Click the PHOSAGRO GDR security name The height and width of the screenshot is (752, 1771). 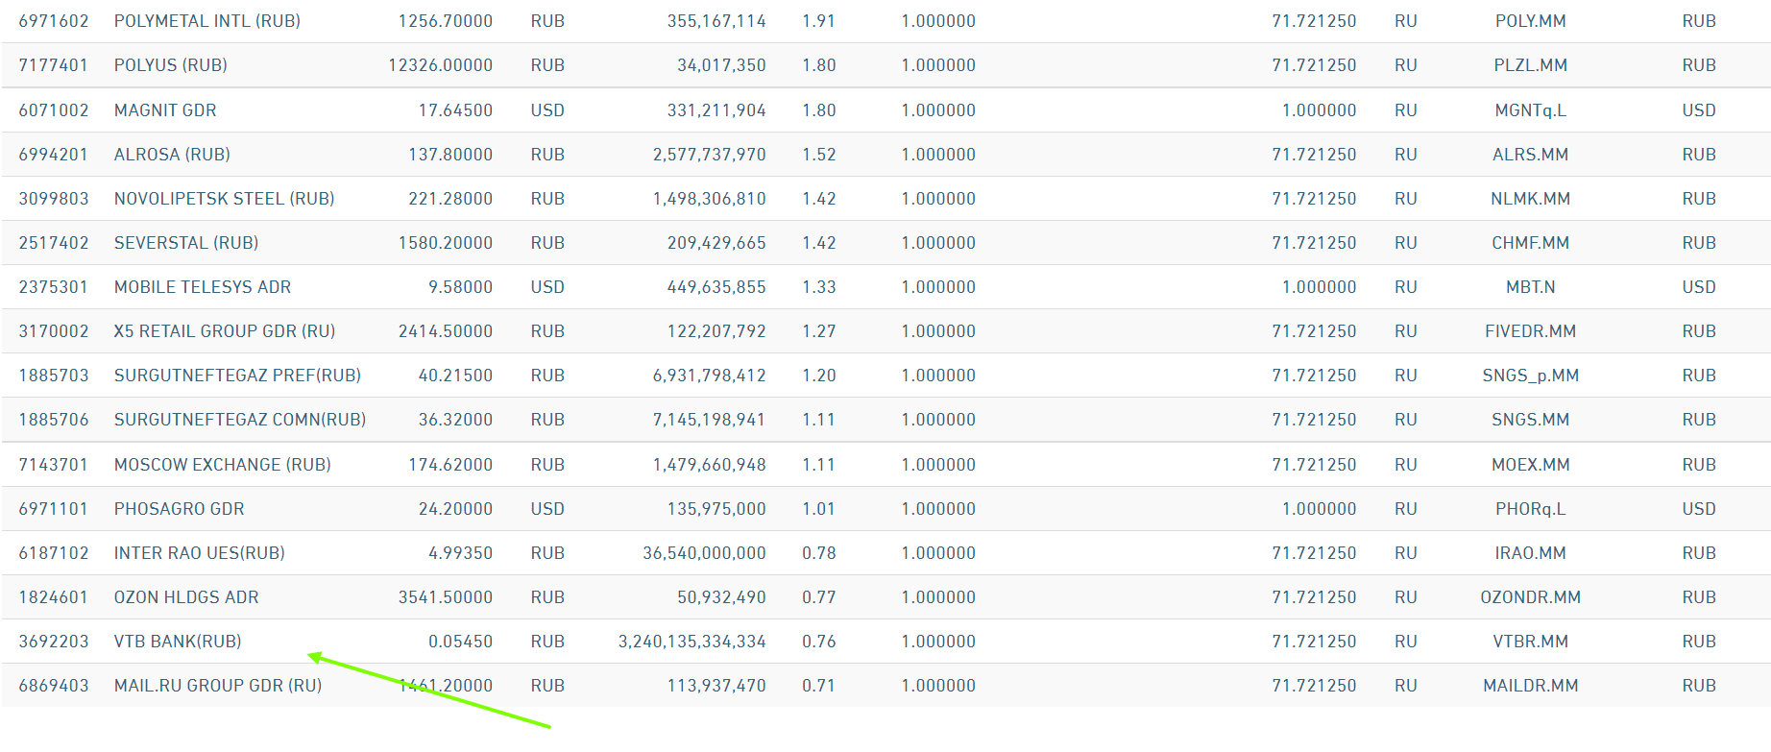[x=180, y=509]
